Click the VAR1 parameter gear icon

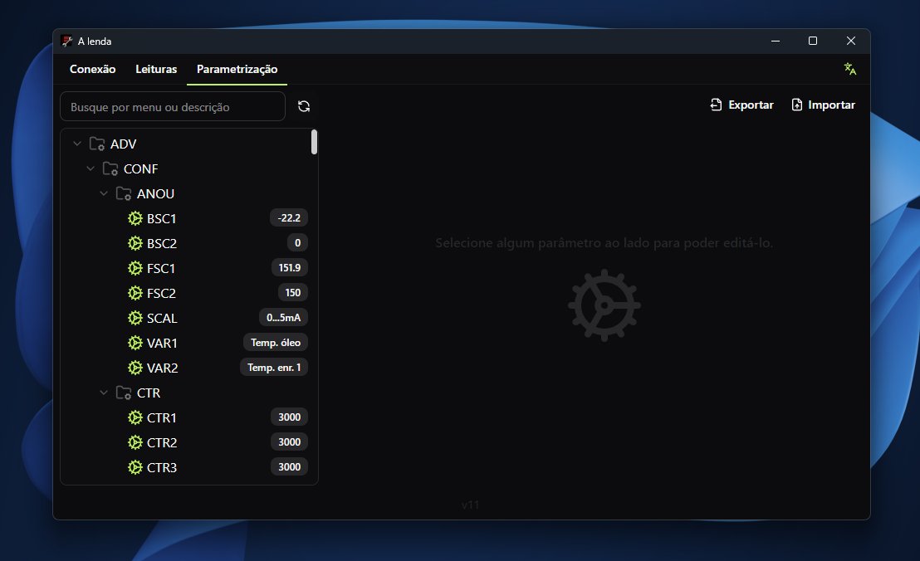[135, 343]
